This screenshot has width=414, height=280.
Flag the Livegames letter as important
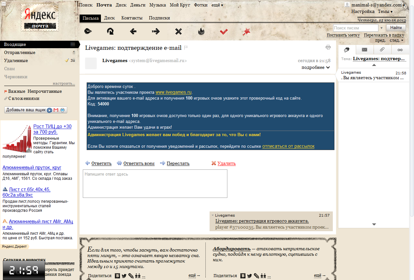(186, 48)
